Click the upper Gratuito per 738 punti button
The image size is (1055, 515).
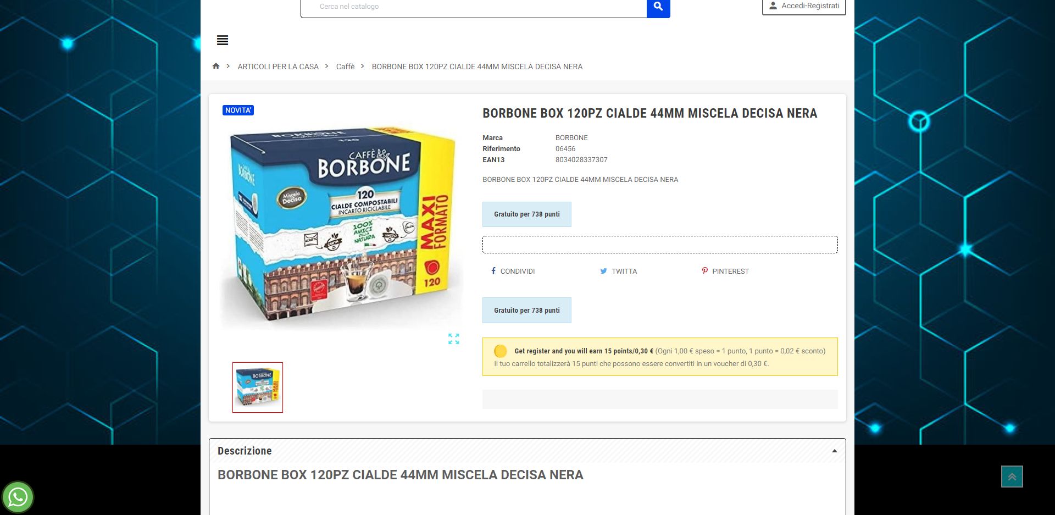click(x=527, y=214)
